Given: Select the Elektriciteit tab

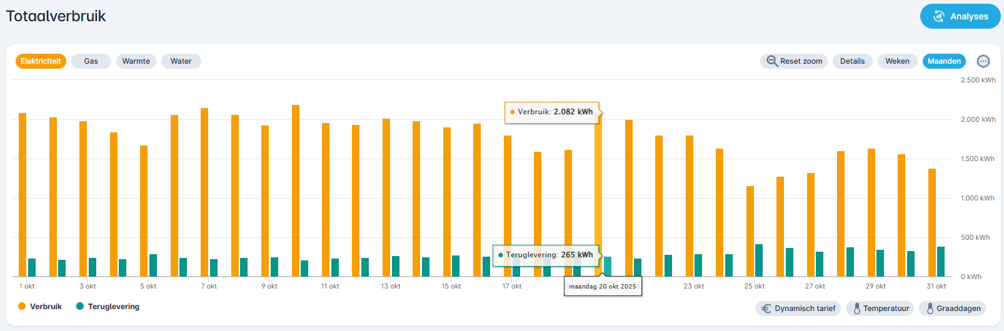Looking at the screenshot, I should [x=41, y=61].
